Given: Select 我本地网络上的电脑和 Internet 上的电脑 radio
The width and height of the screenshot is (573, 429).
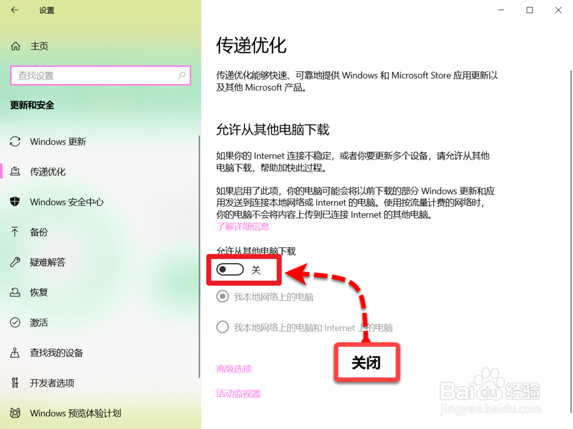Looking at the screenshot, I should (x=222, y=326).
